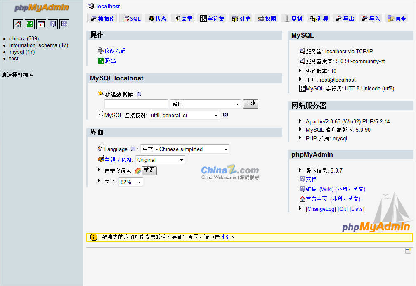Switch to the 权限 tab

267,18
